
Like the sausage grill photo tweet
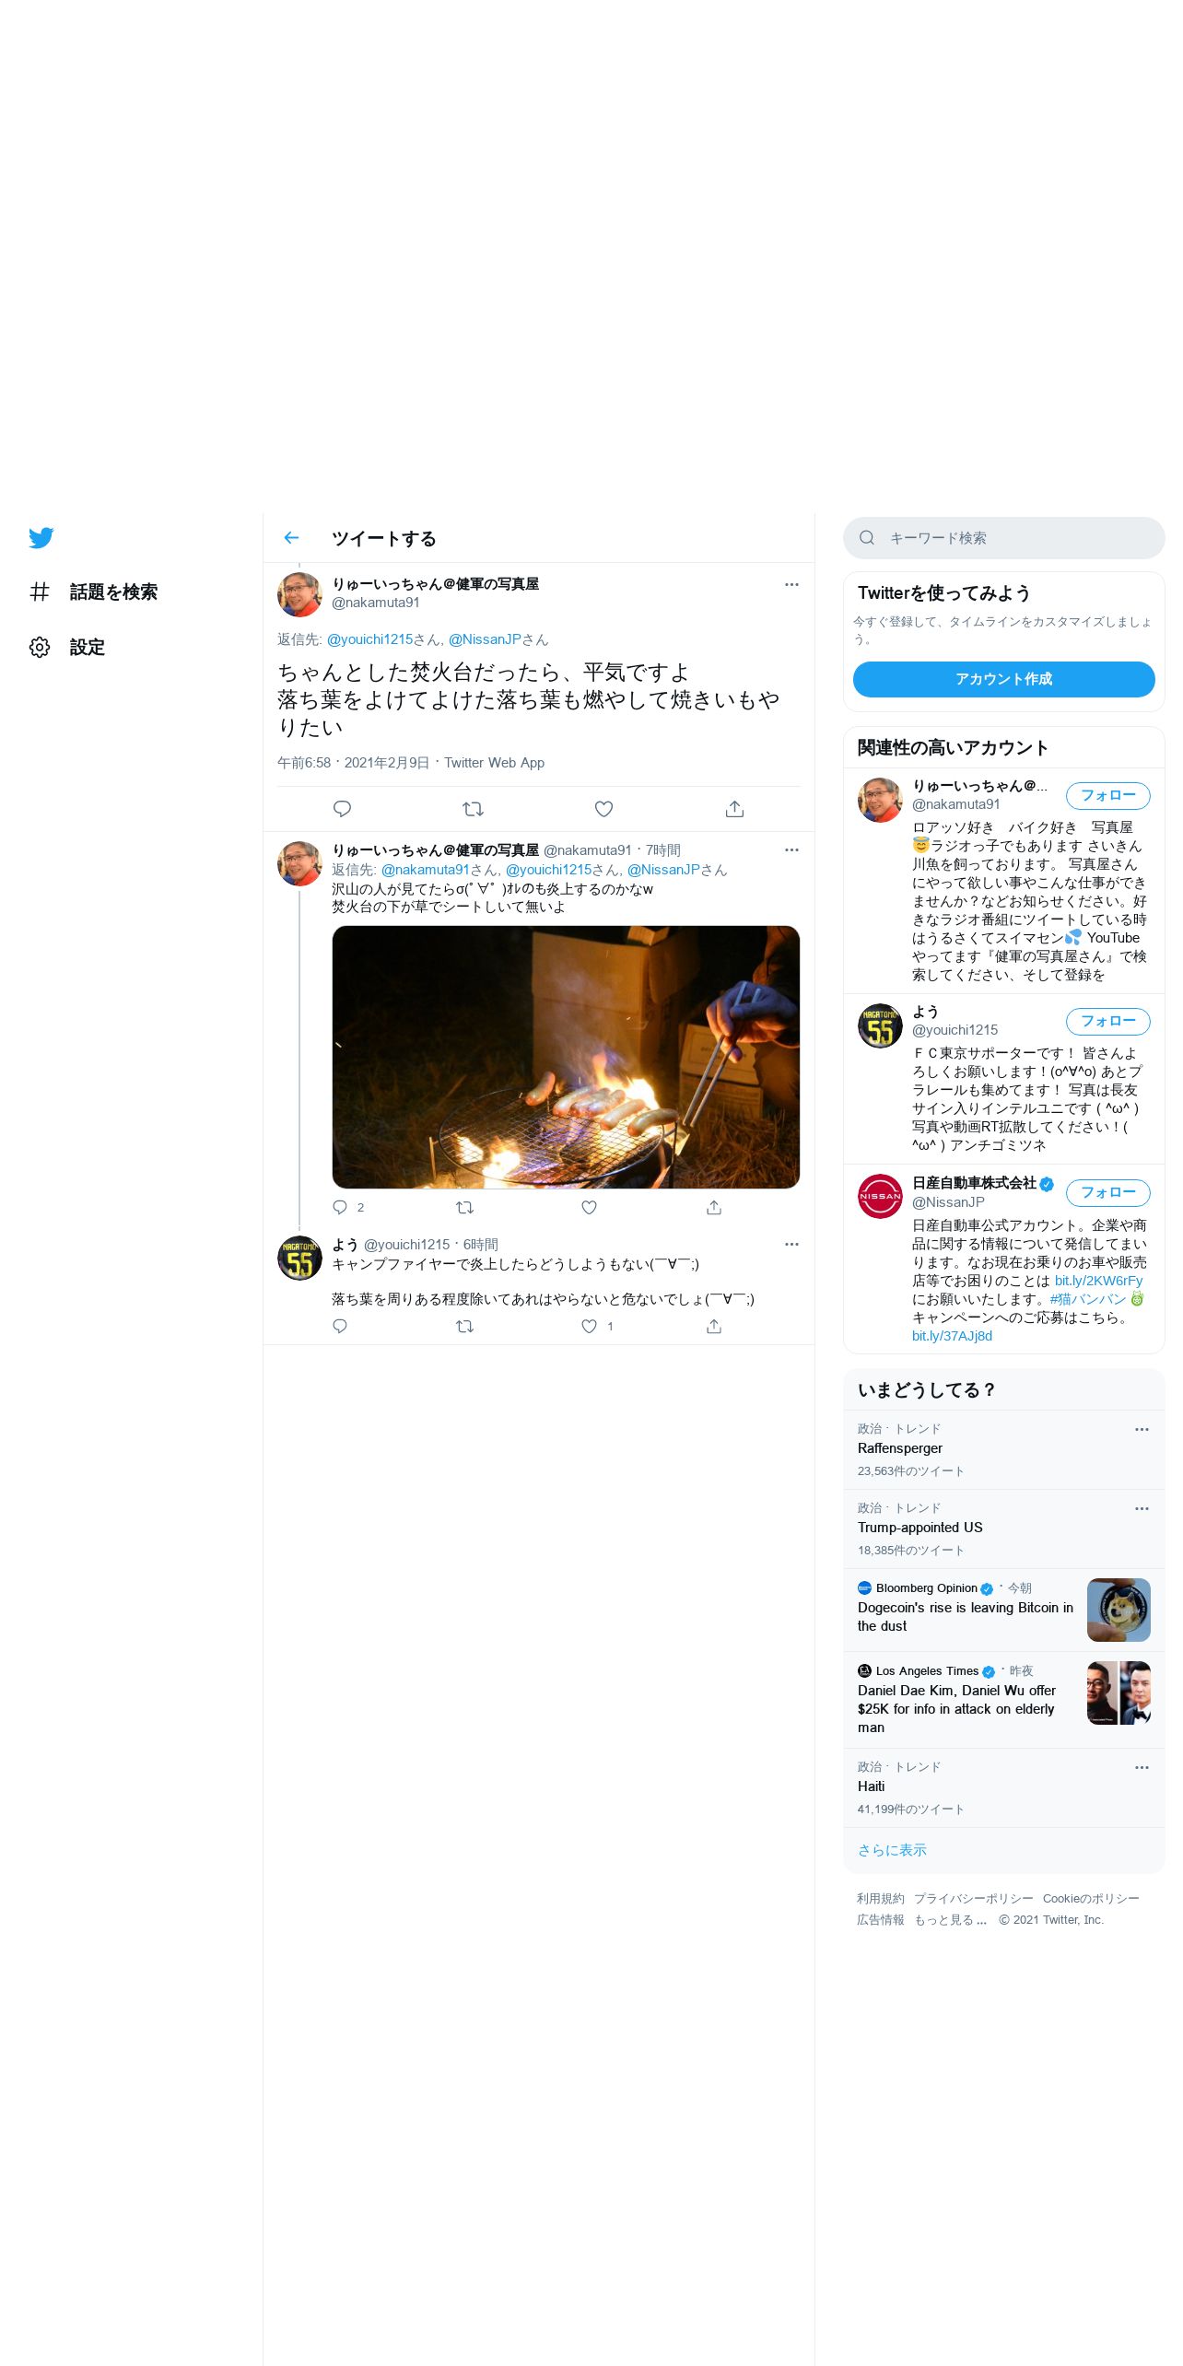(590, 1208)
